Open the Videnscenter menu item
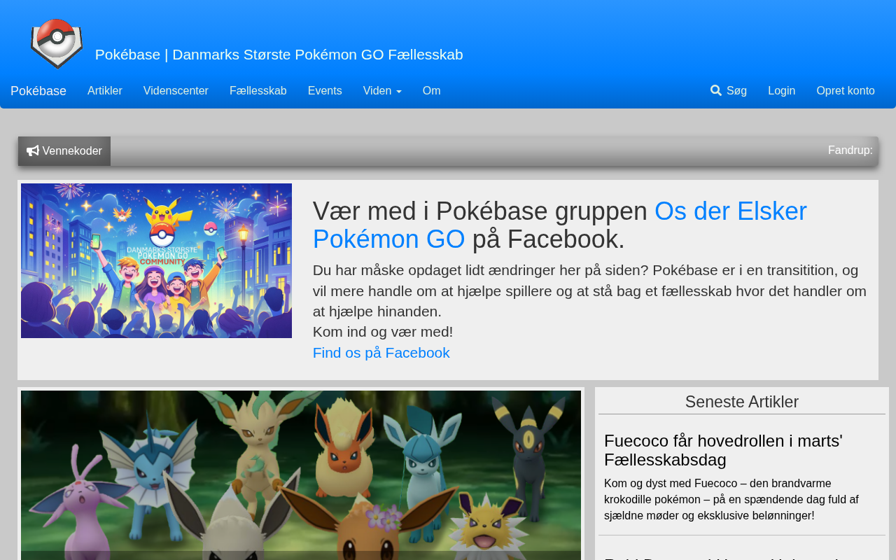 pyautogui.click(x=176, y=91)
